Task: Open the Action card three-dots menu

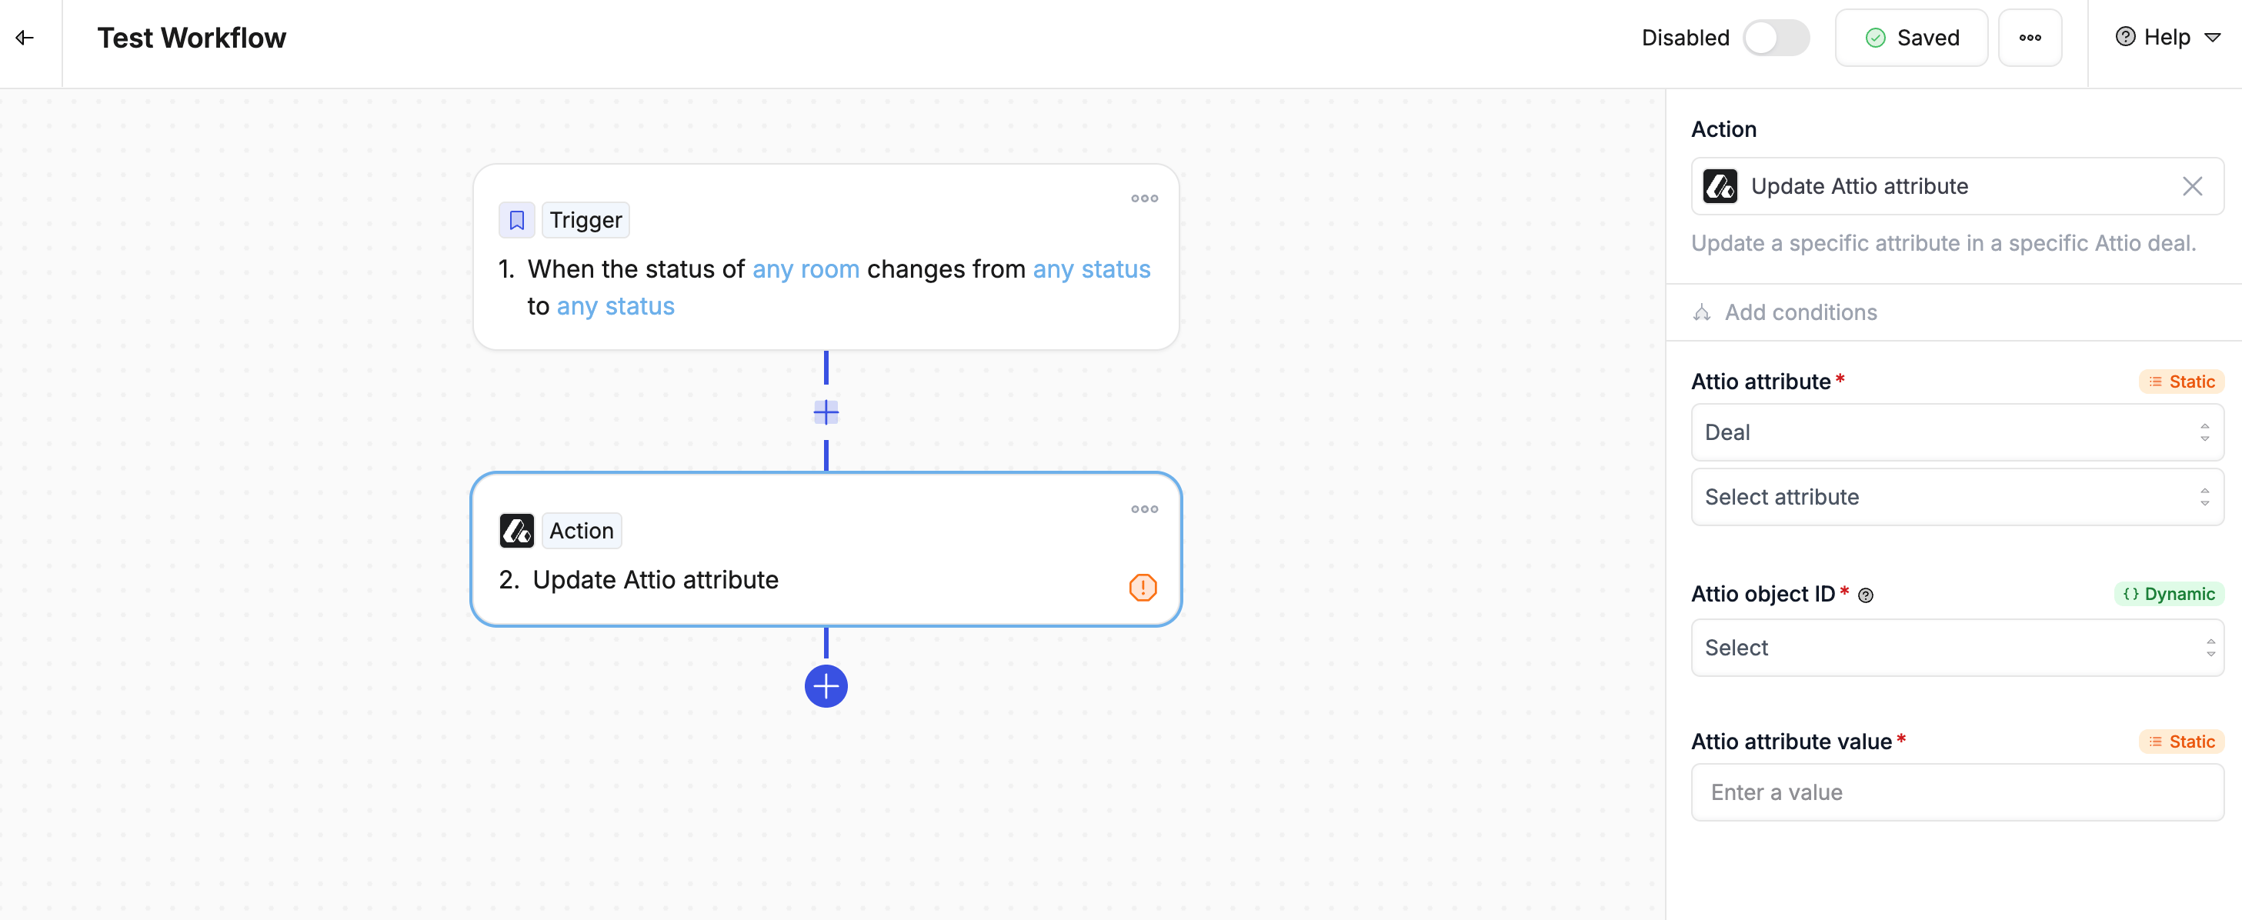Action: [x=1143, y=509]
